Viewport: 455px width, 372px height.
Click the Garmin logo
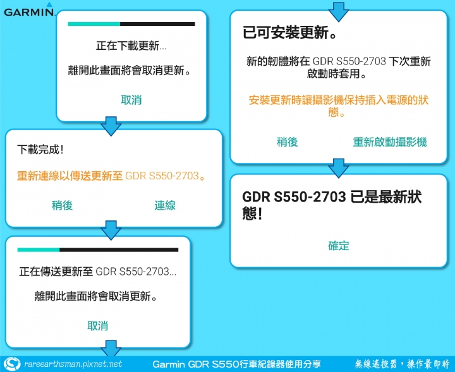click(x=29, y=9)
